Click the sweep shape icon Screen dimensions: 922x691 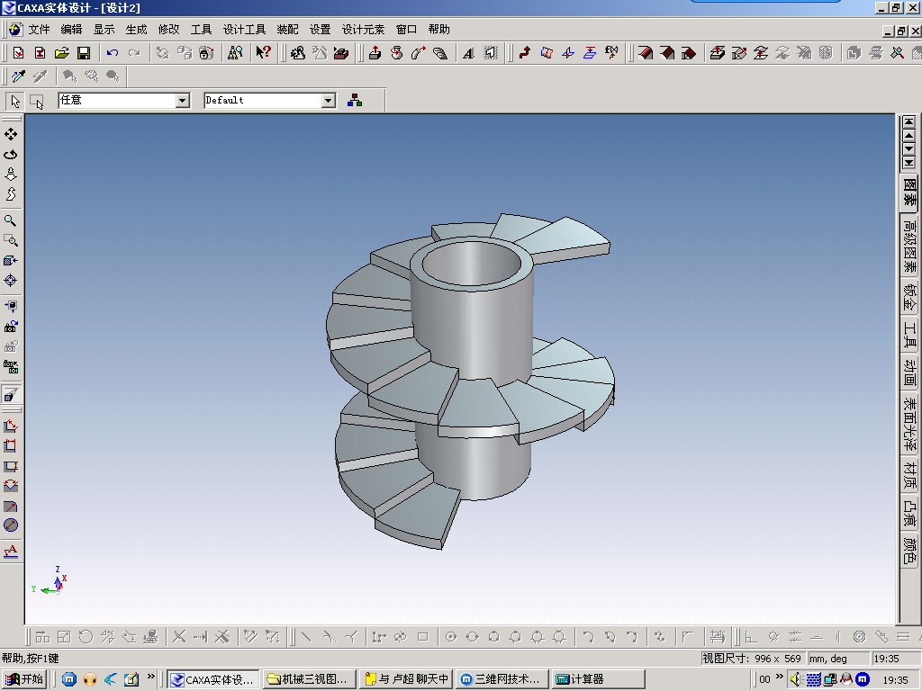[x=418, y=53]
